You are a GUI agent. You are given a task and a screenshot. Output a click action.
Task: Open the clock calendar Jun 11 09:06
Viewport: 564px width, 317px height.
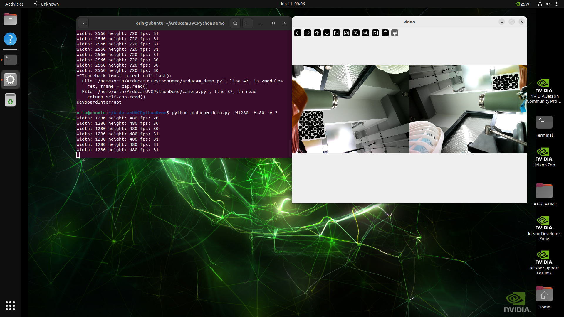point(292,4)
